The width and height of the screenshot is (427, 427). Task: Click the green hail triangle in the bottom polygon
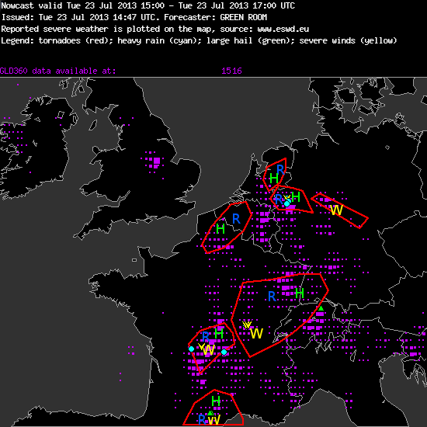[x=210, y=413]
